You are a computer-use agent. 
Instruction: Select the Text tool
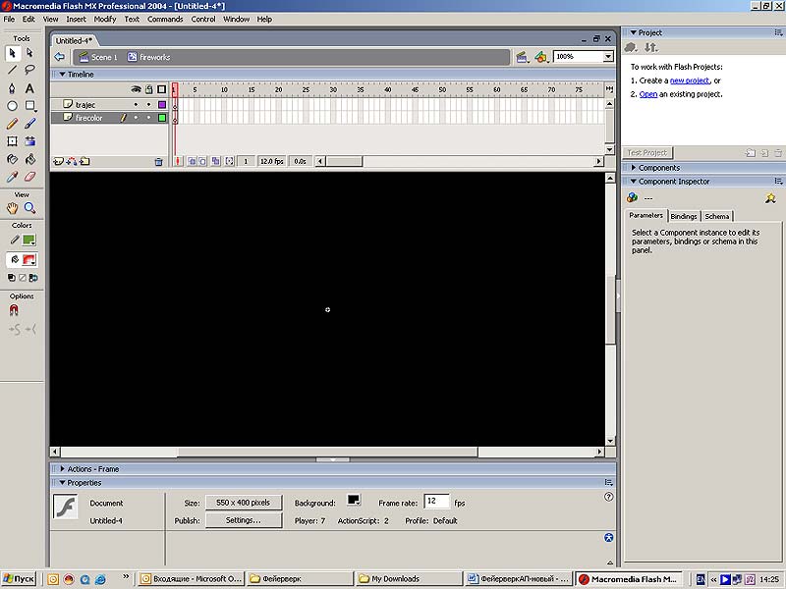30,88
